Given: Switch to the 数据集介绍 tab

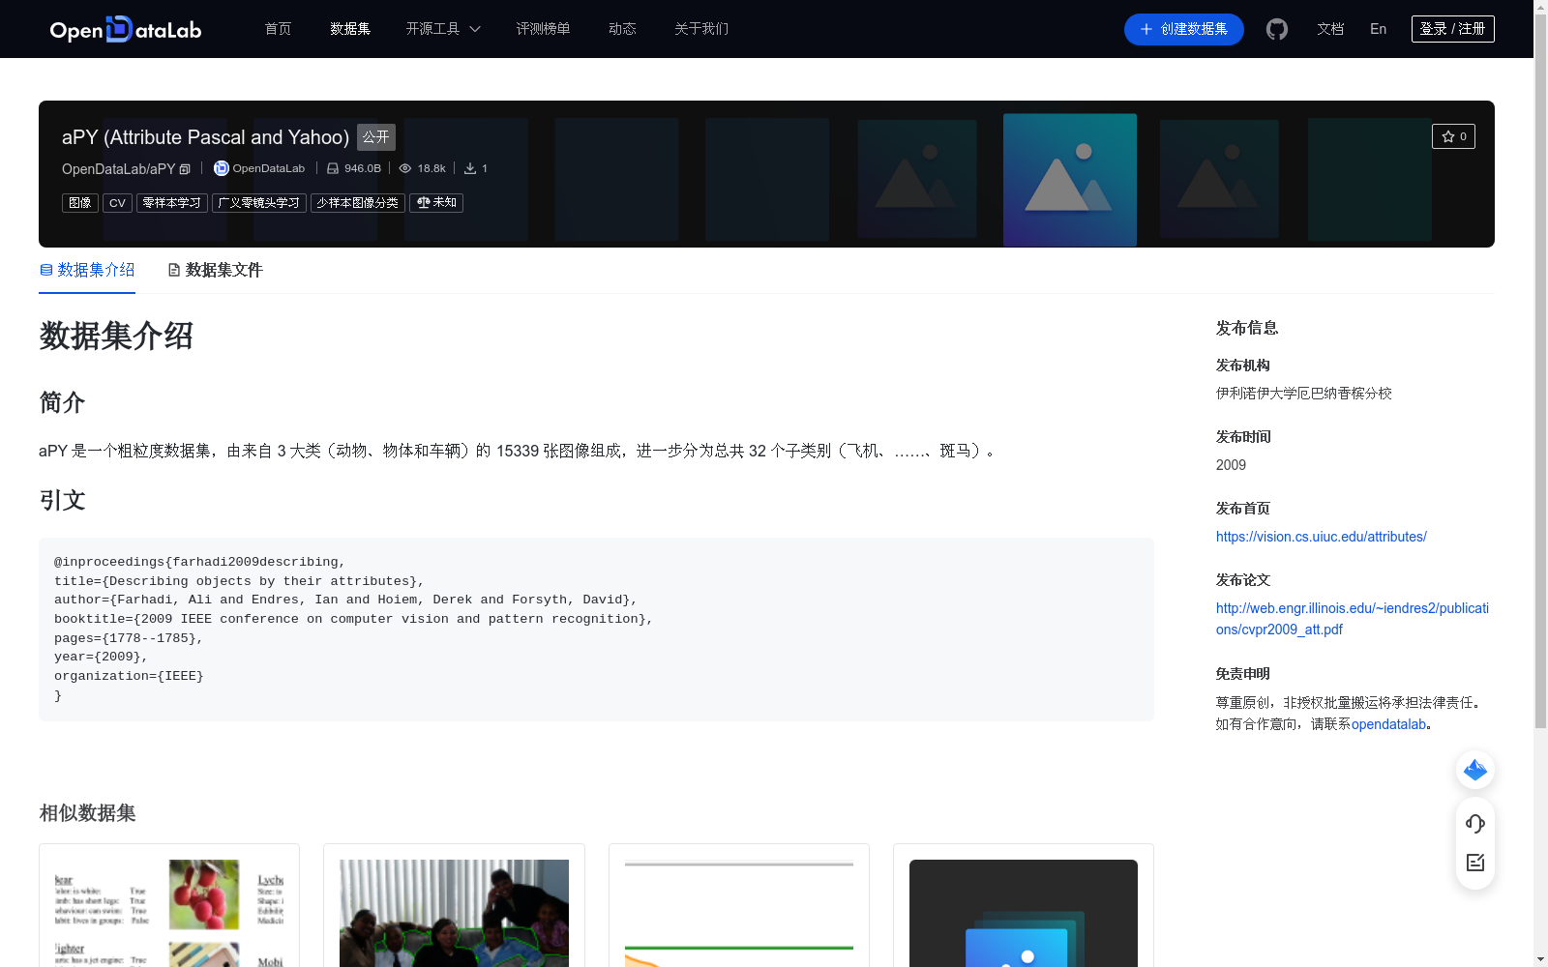Looking at the screenshot, I should tap(87, 270).
